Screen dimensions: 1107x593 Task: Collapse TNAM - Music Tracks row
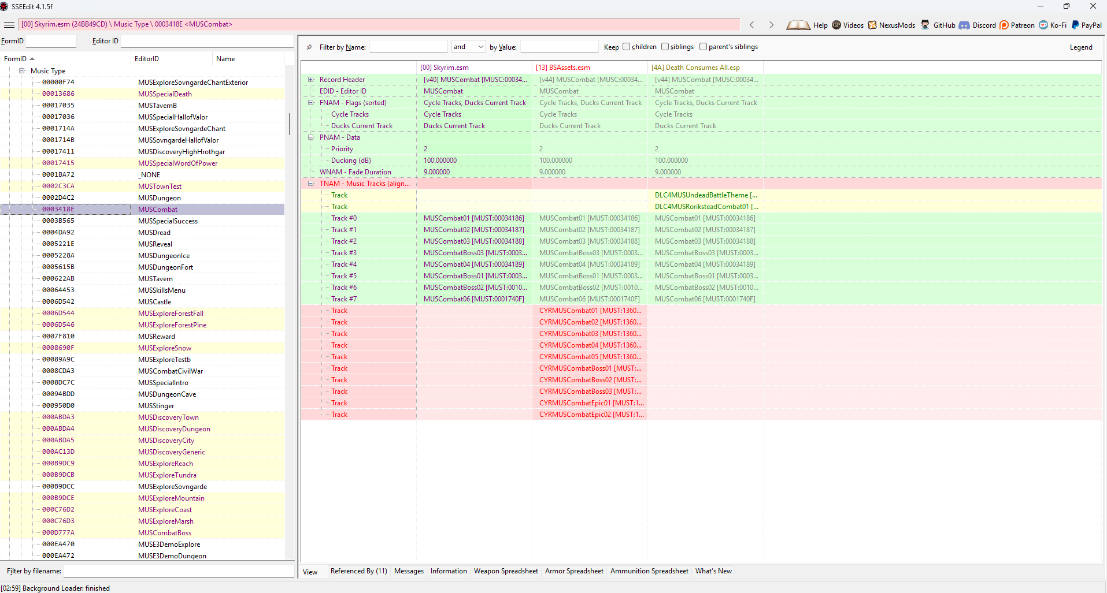tap(310, 184)
